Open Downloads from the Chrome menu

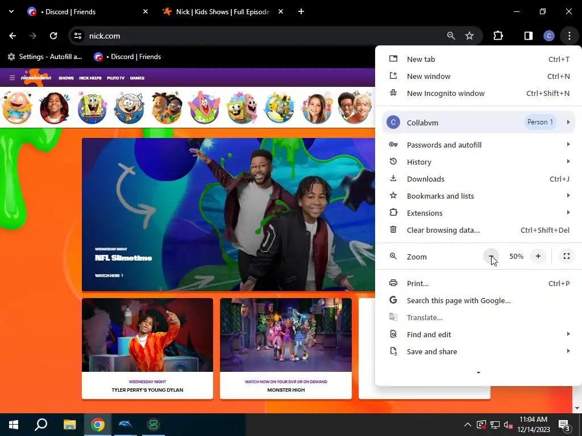click(479, 179)
